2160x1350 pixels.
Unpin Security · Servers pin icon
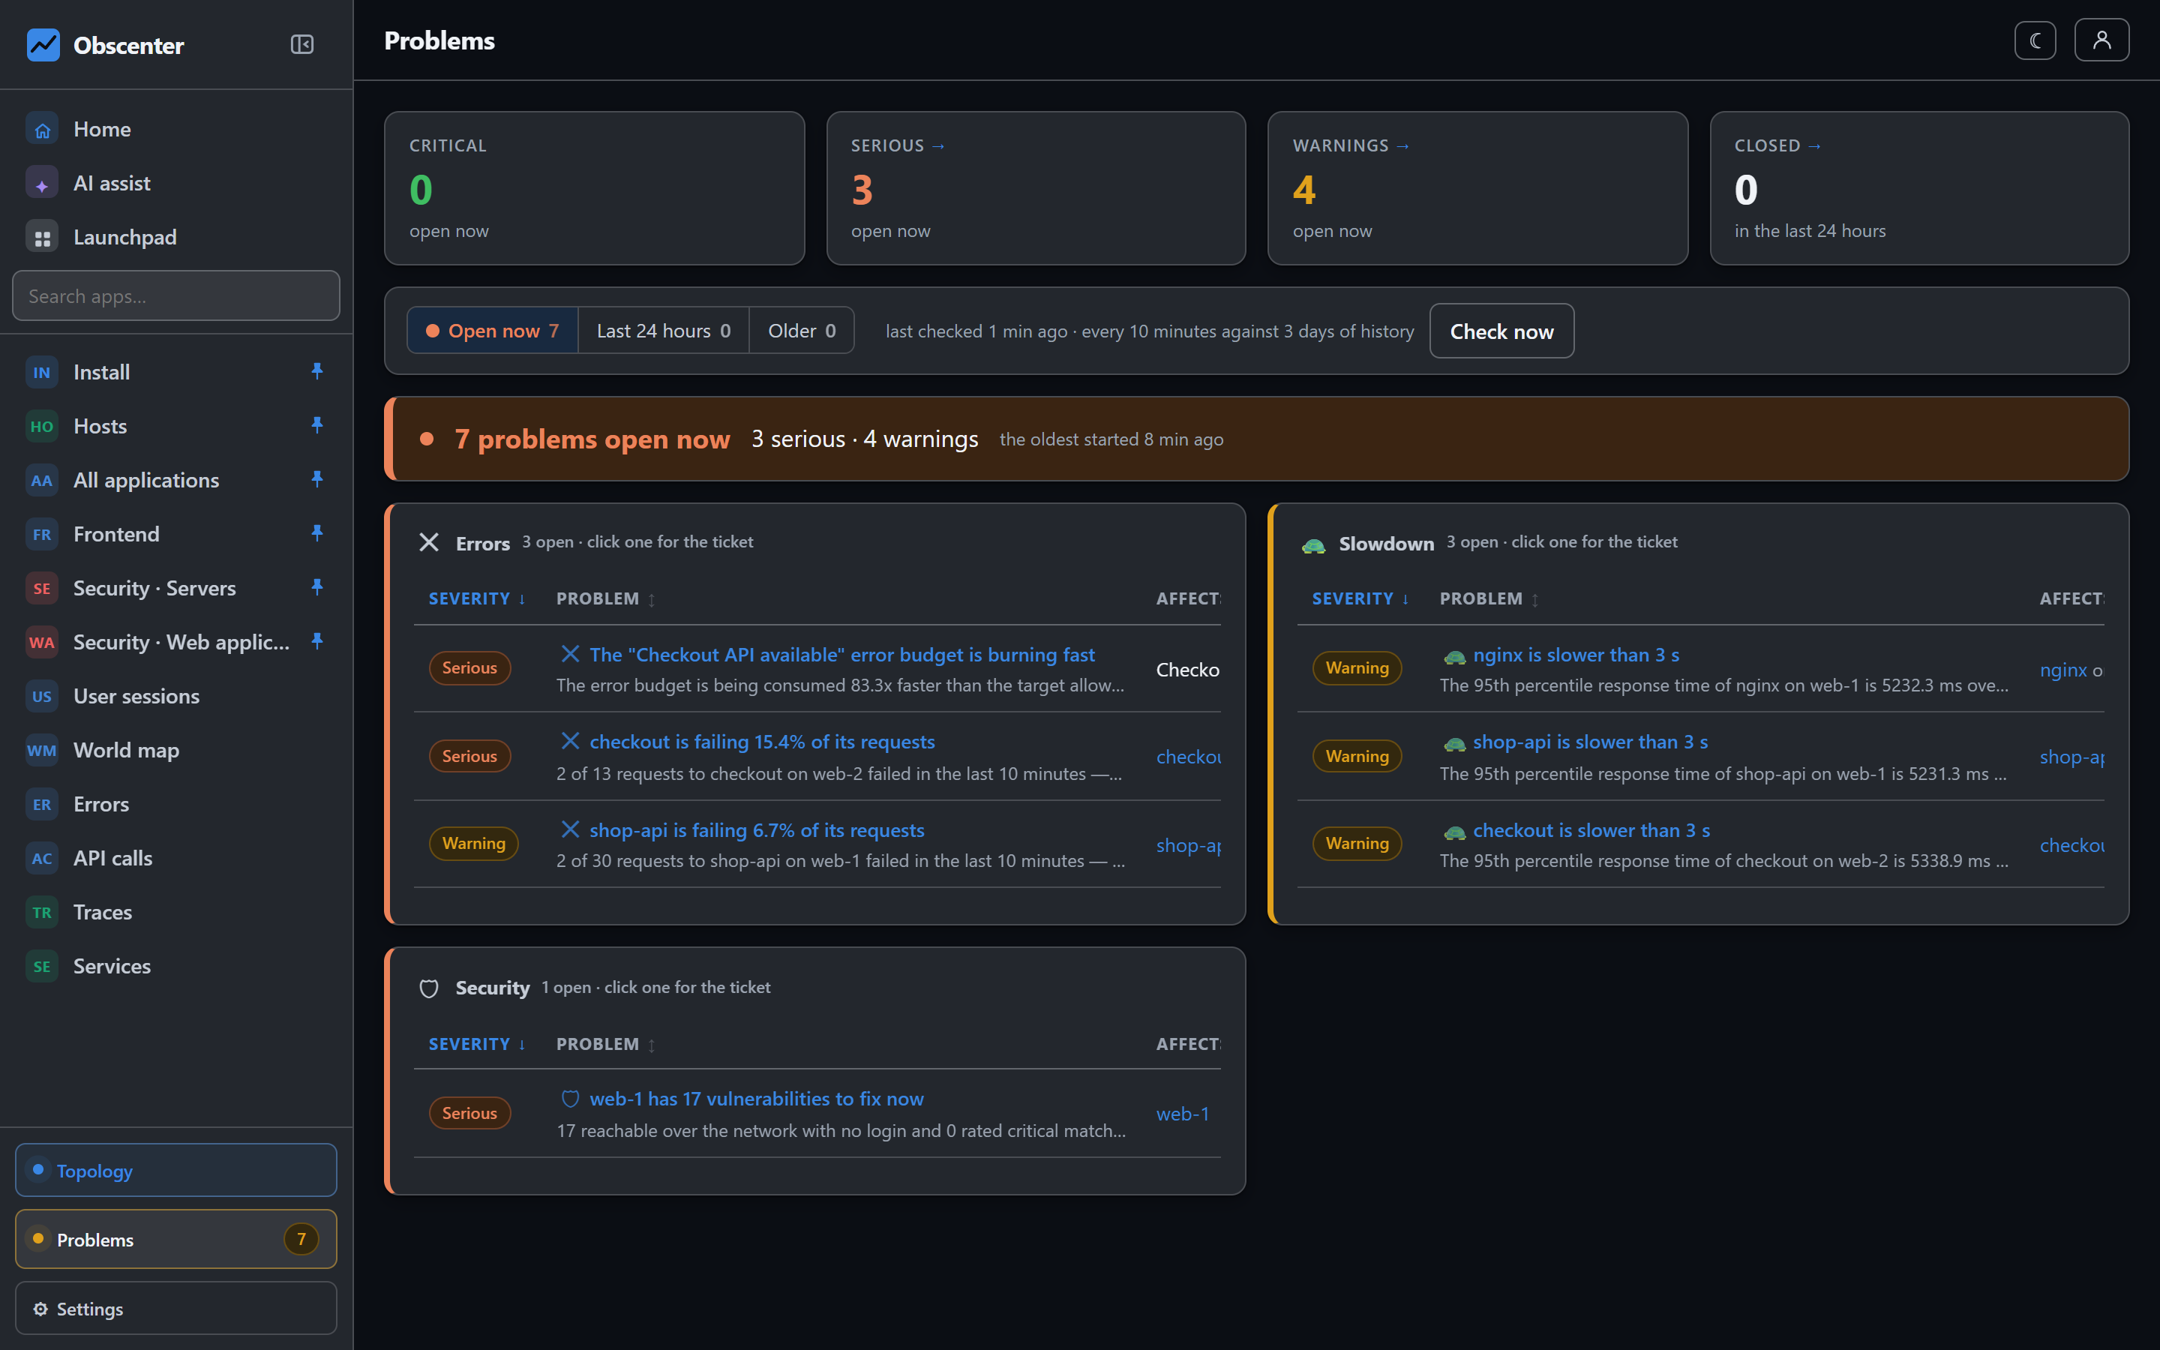coord(316,587)
